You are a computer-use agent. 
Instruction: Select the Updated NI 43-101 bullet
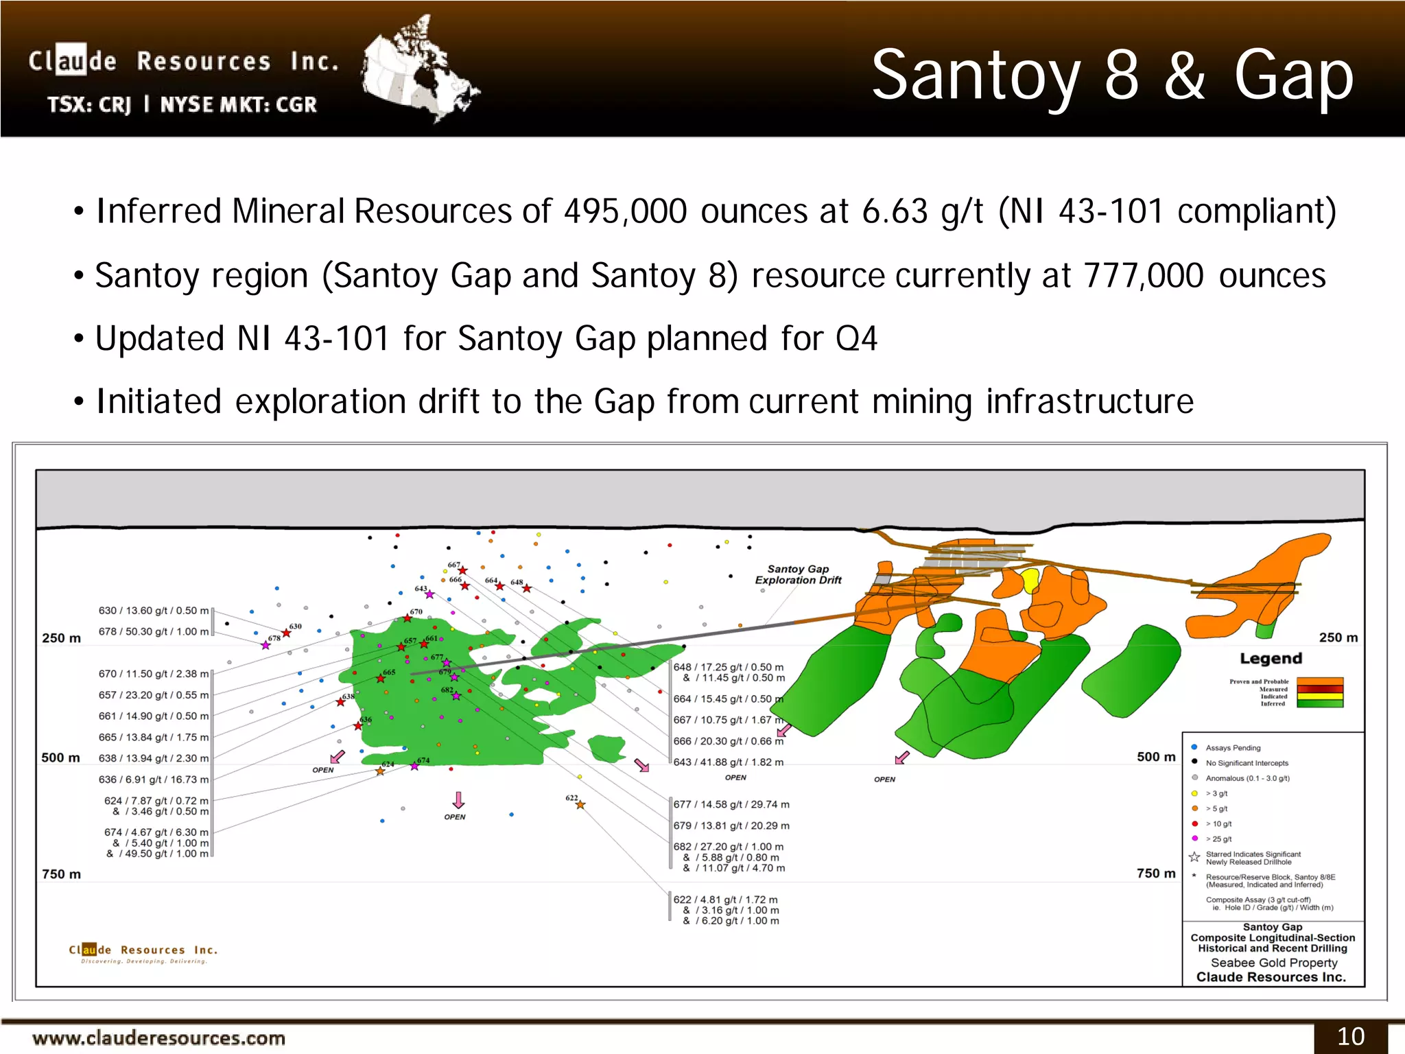click(475, 339)
